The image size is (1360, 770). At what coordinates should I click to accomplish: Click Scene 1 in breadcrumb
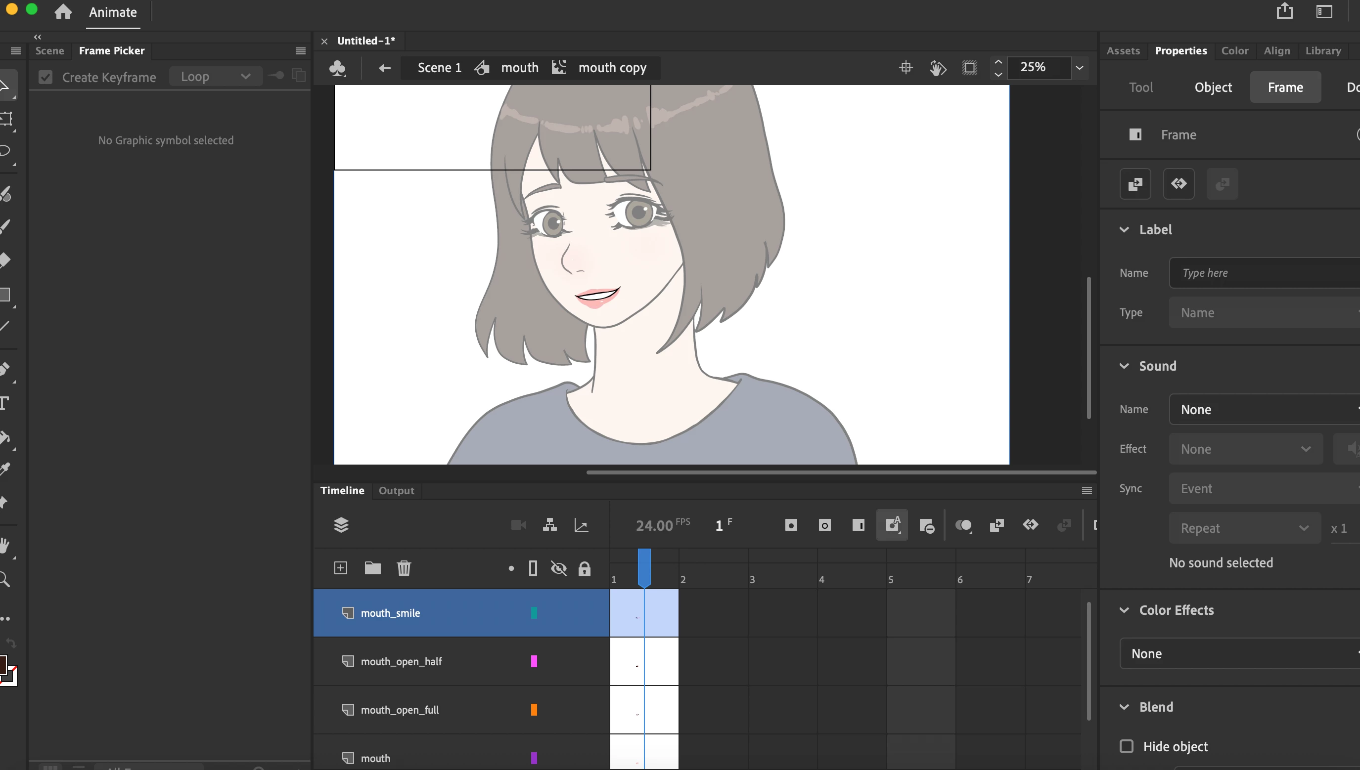pyautogui.click(x=439, y=68)
